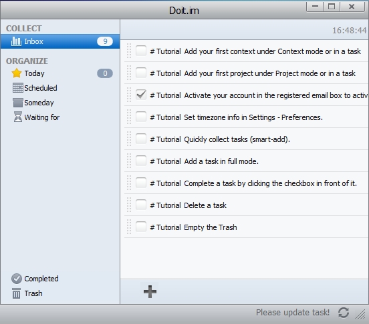Click drag handle of 'Activate your account' row
This screenshot has width=369, height=324.
[129, 95]
